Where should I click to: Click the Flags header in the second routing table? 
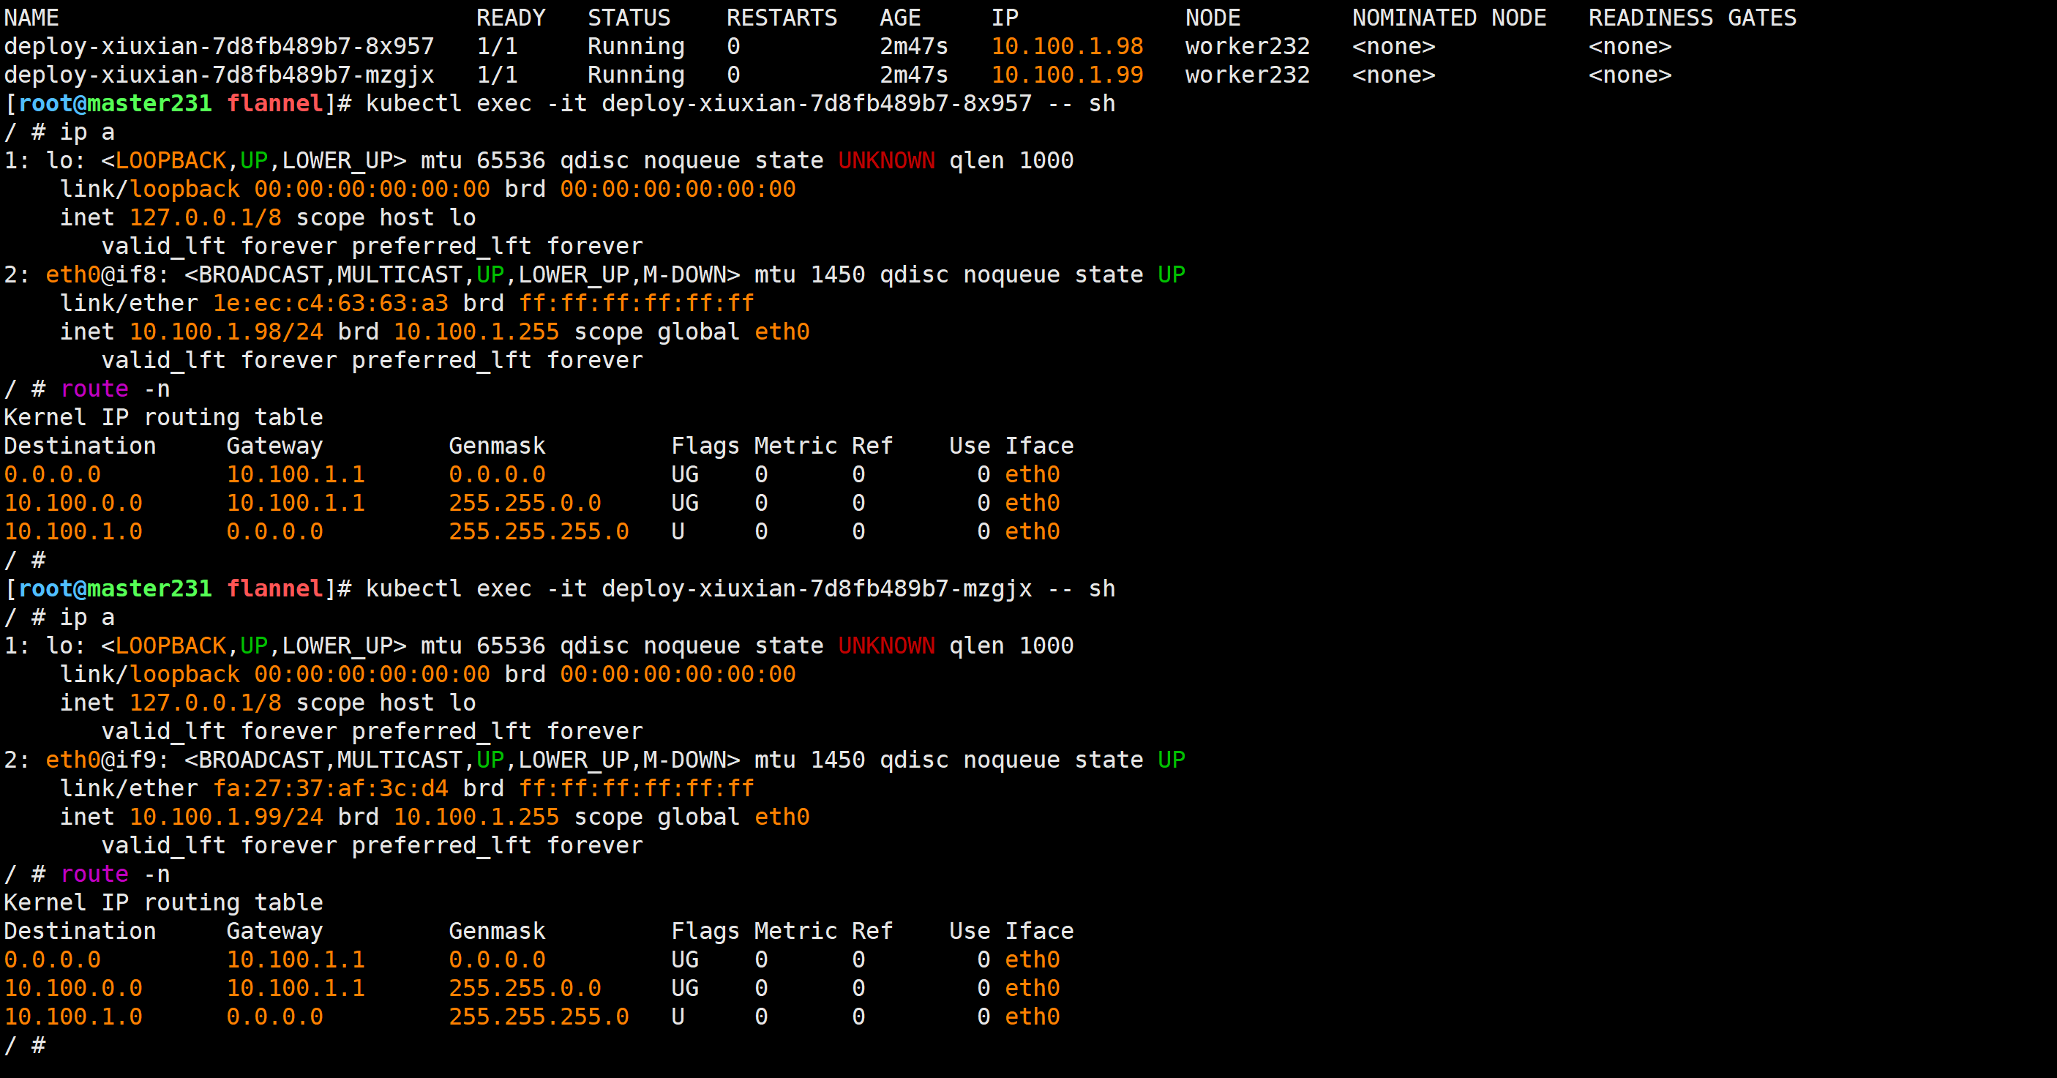pos(705,931)
